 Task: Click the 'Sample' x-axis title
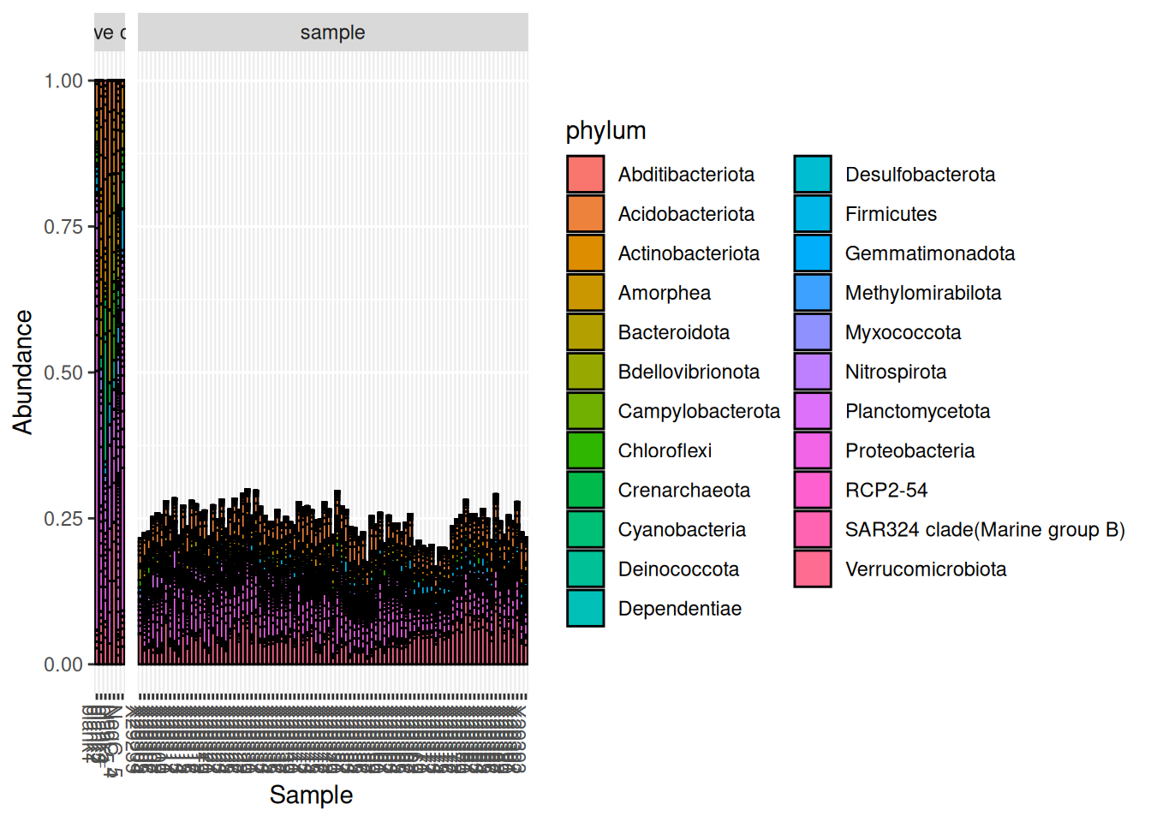click(x=311, y=795)
